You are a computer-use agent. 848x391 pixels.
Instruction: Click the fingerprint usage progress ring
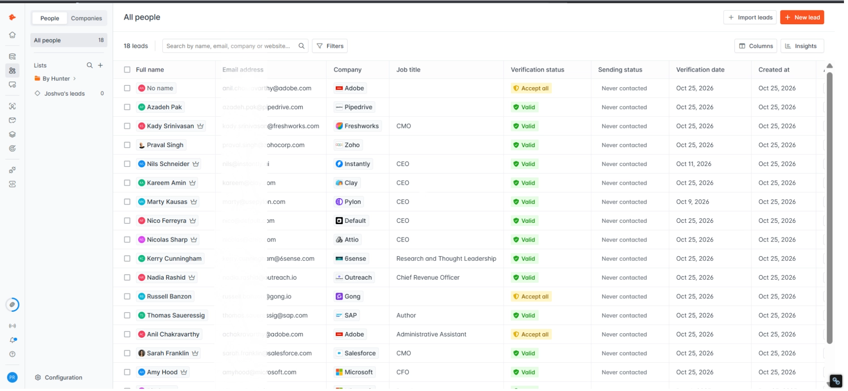13,305
